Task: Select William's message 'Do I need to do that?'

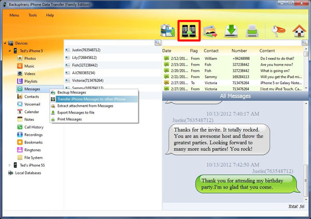Action: pyautogui.click(x=233, y=58)
